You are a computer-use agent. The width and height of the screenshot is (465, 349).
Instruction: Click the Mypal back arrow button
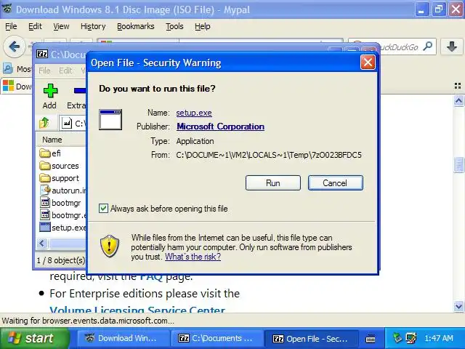pos(14,47)
